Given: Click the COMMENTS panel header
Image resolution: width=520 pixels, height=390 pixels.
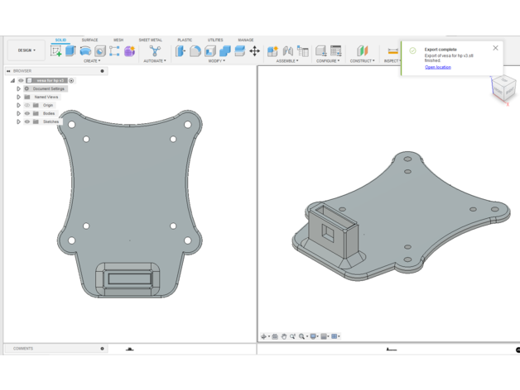Looking at the screenshot, I should click(23, 349).
